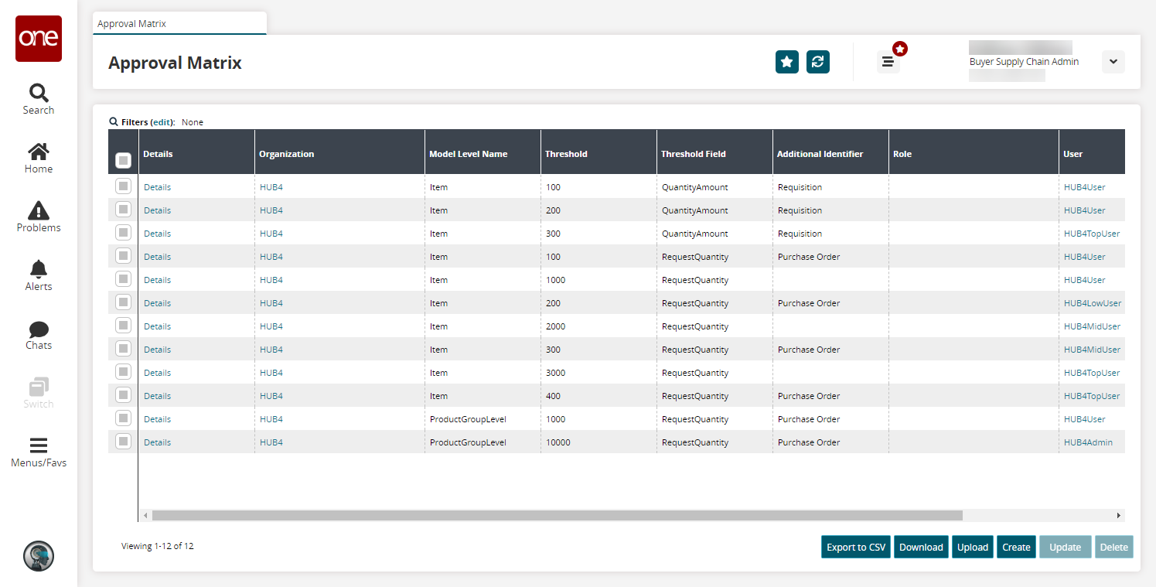This screenshot has height=587, width=1156.
Task: Click the horizontal scrollbar under the table
Action: pyautogui.click(x=557, y=515)
